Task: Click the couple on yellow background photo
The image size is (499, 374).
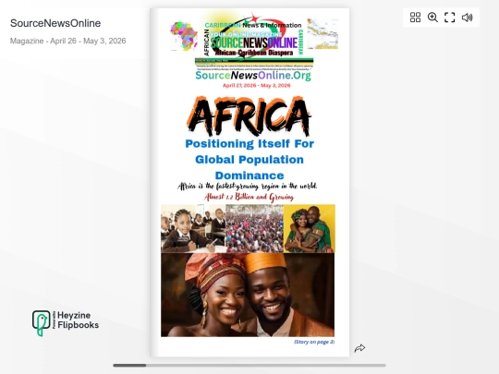Action: (309, 229)
